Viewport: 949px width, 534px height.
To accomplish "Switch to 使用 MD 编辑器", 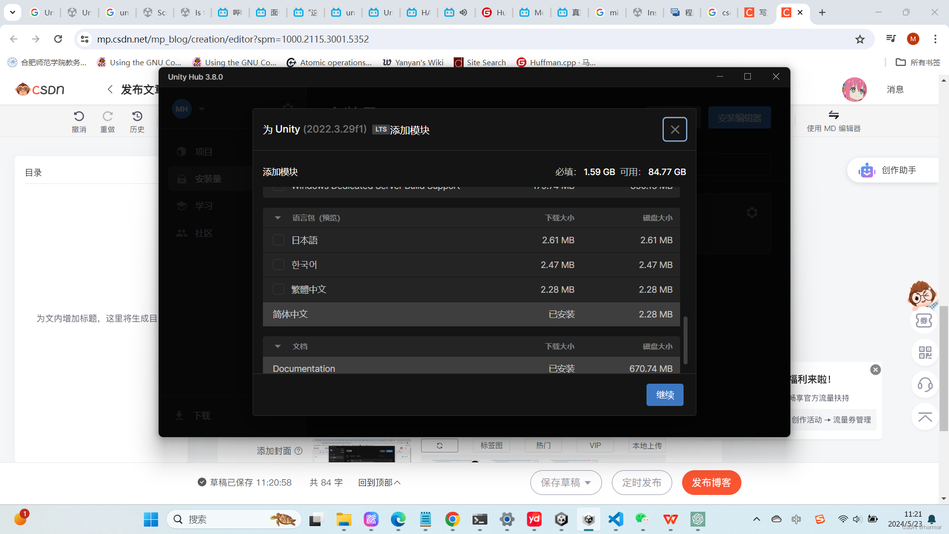I will [833, 122].
